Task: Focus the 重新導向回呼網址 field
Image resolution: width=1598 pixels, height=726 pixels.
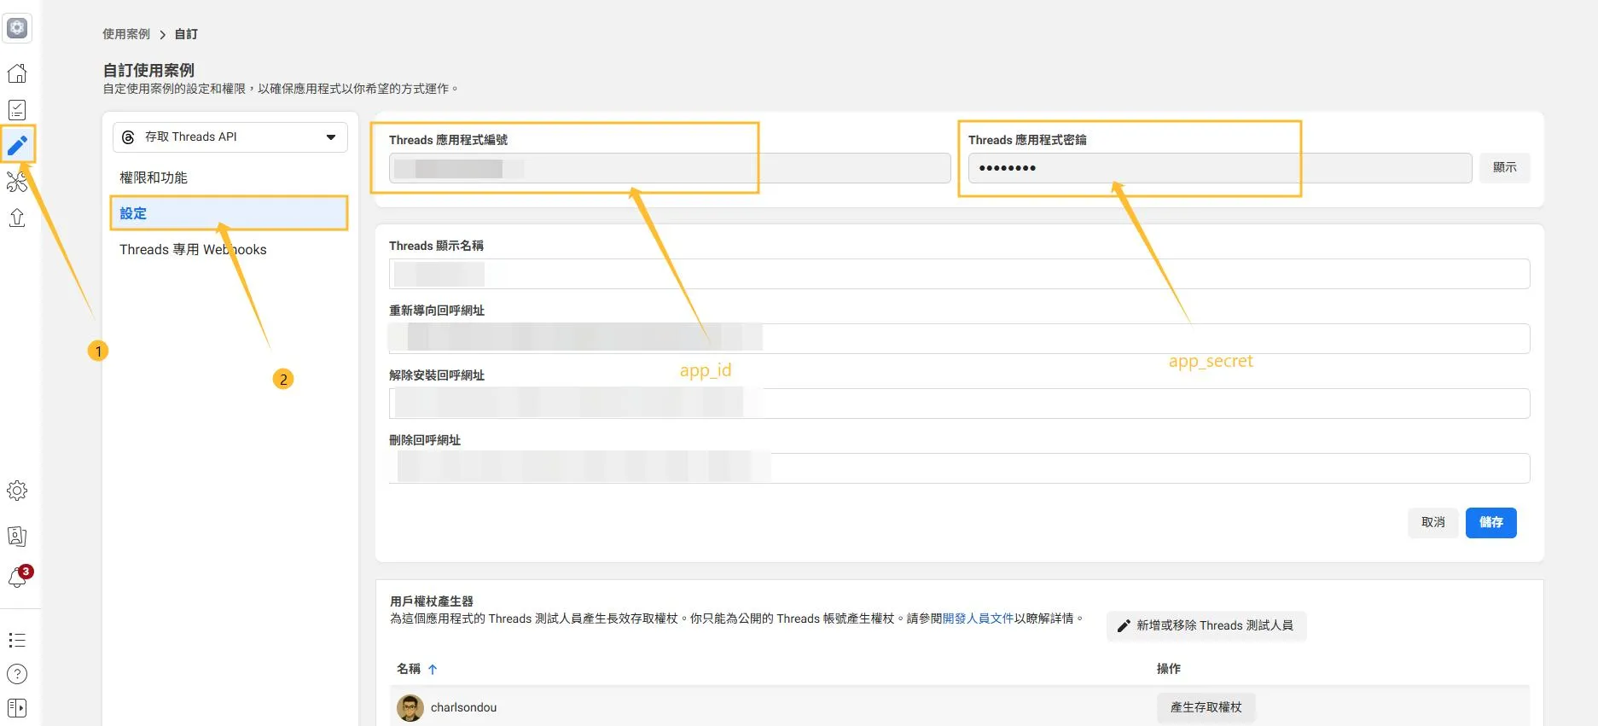Action: pos(959,339)
